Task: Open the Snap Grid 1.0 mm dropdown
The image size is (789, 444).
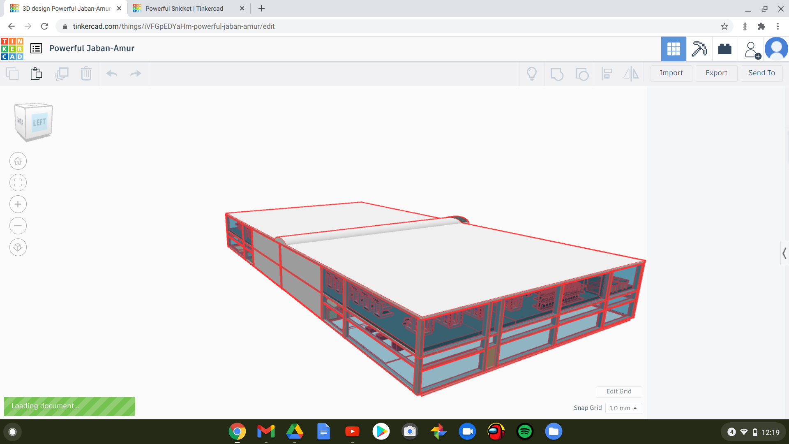Action: coord(623,408)
